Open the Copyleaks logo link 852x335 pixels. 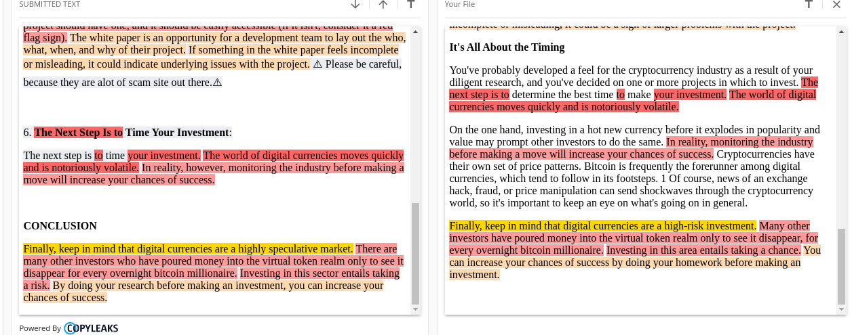pos(91,328)
